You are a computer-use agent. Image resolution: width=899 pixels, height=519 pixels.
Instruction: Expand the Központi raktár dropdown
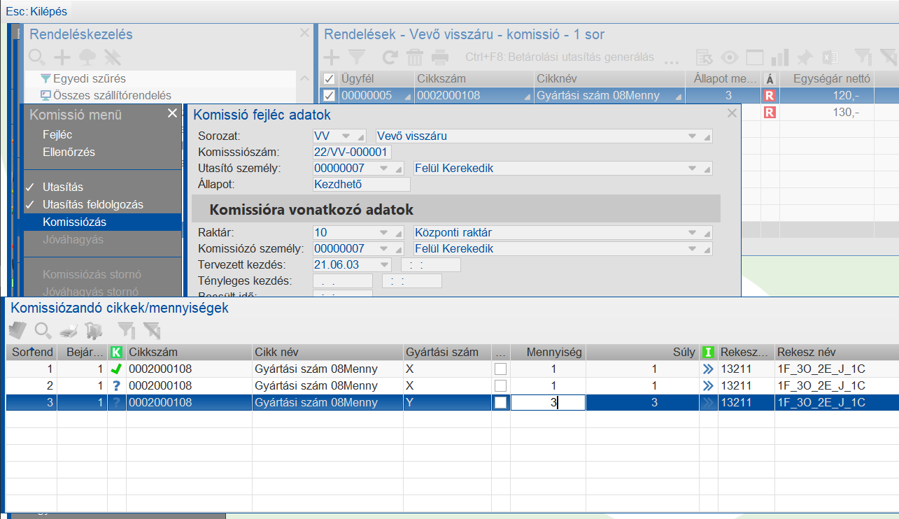(x=692, y=232)
